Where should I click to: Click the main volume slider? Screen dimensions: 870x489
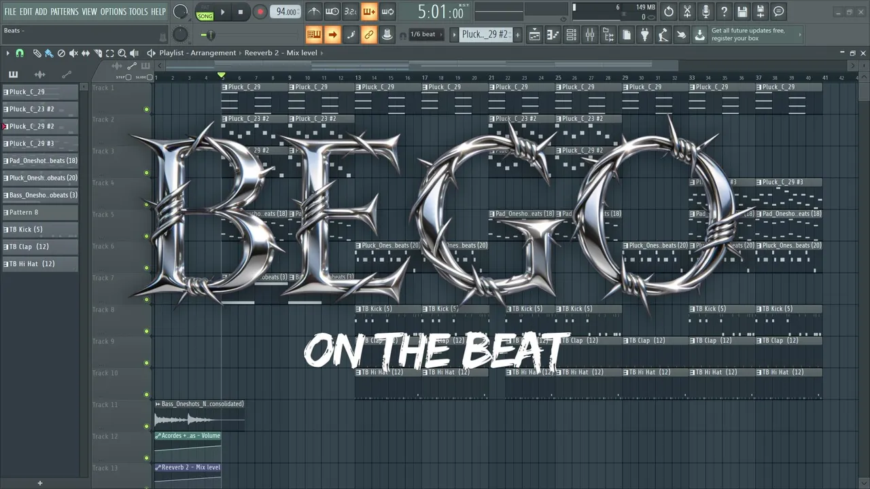click(209, 35)
